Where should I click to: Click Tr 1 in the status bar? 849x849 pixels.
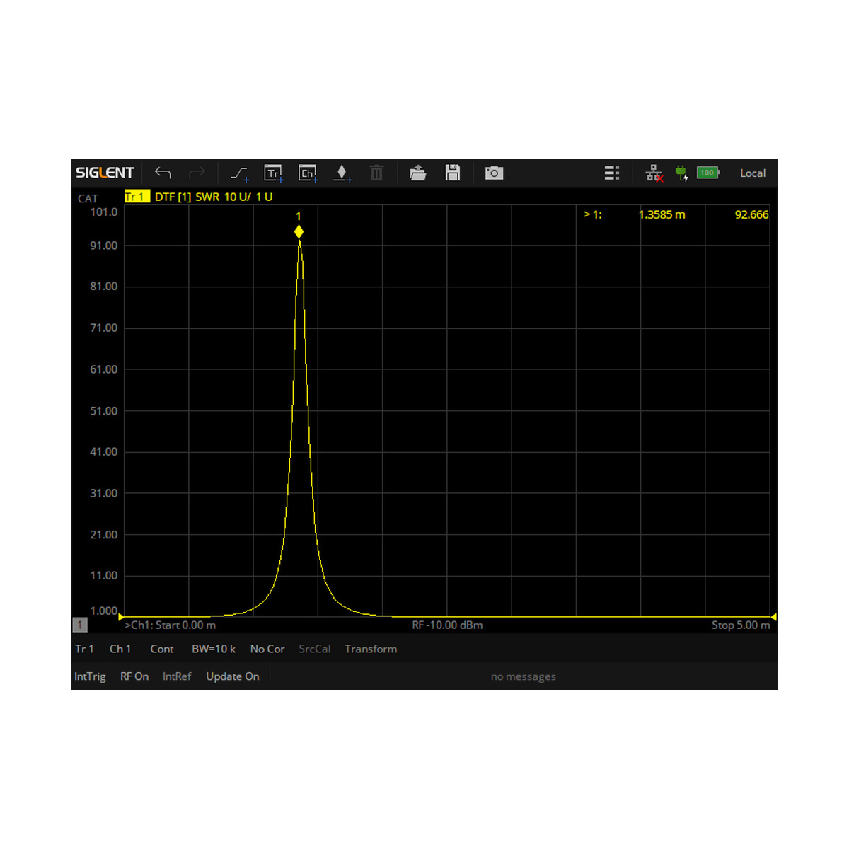click(x=84, y=649)
